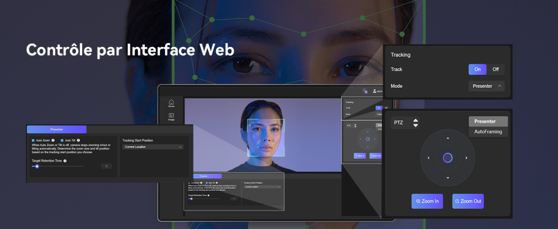Click the Auto Zoom help icon in the enlarged Presenter panel

pos(53,140)
